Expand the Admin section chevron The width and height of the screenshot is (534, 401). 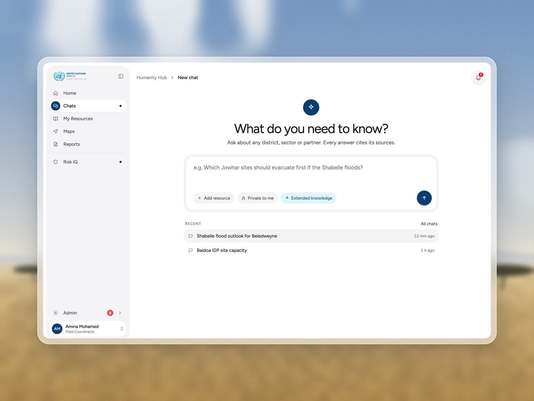pos(120,313)
